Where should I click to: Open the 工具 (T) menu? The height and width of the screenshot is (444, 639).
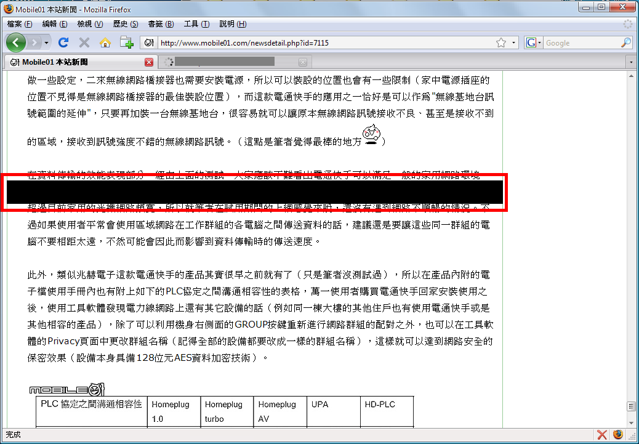pos(196,24)
